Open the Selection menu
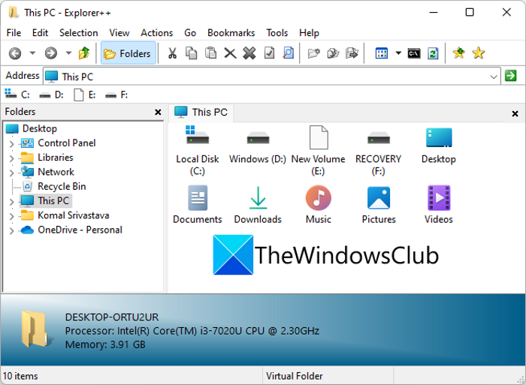 (79, 33)
